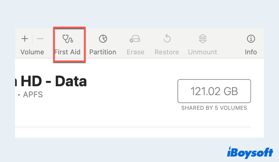Click the Erase text label
The width and height of the screenshot is (279, 162).
point(135,52)
